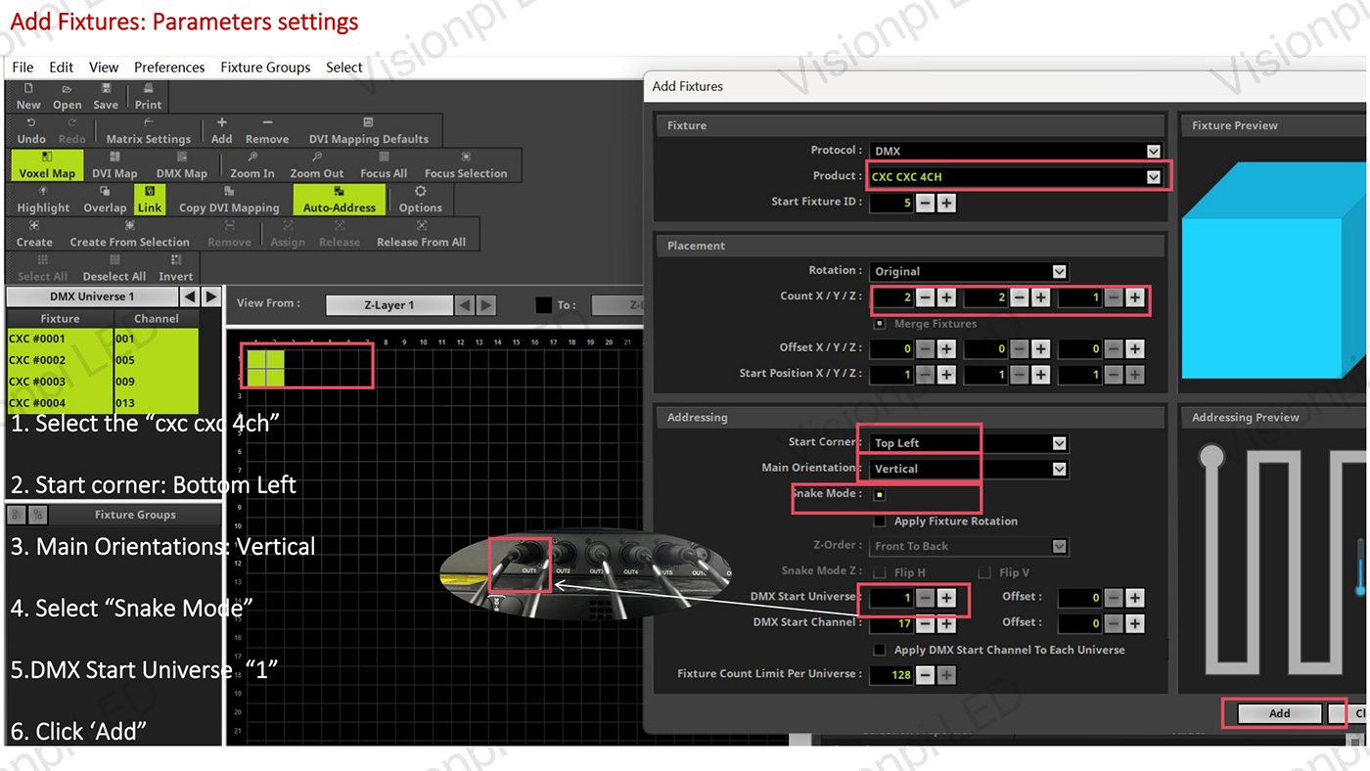Click the Undo toolbar icon
This screenshot has width=1370, height=771.
click(x=31, y=131)
